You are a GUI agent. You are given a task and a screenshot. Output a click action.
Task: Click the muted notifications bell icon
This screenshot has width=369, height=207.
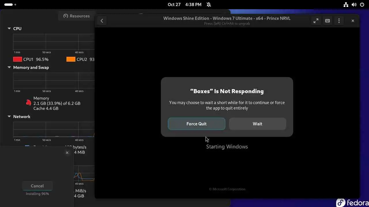point(209,5)
